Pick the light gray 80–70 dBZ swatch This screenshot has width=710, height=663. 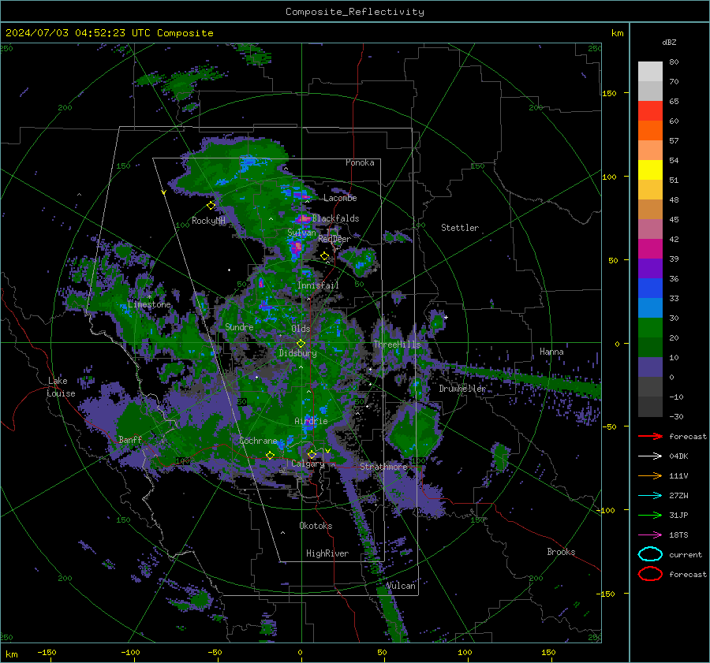[650, 72]
